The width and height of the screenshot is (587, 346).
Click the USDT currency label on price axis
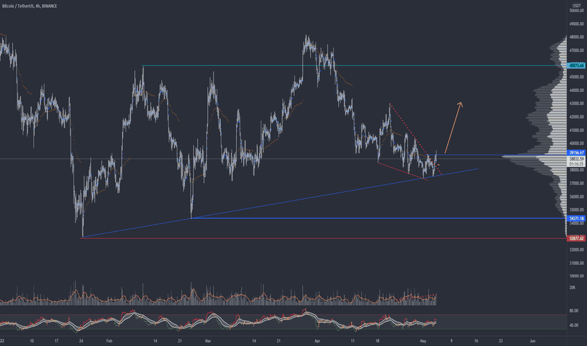tap(576, 6)
